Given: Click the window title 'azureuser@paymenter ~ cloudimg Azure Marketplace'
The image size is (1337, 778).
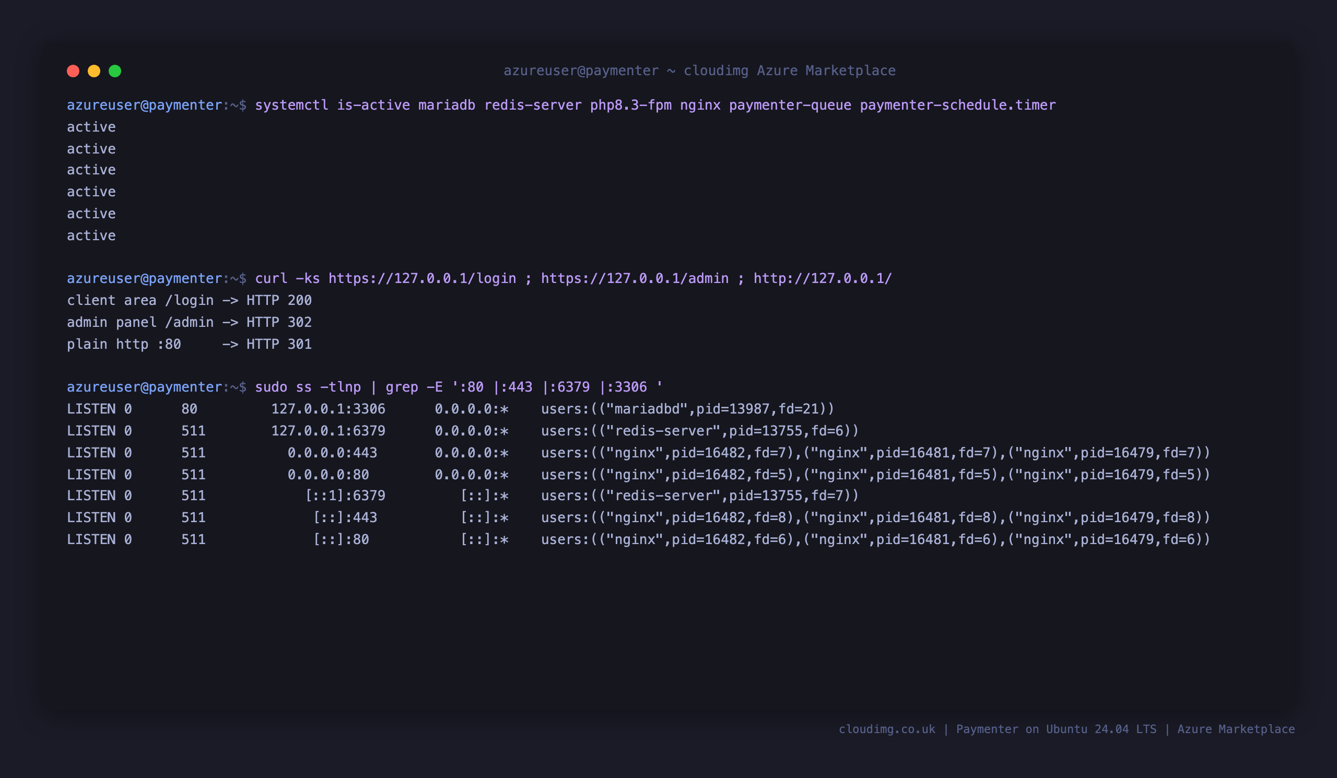Looking at the screenshot, I should [699, 70].
